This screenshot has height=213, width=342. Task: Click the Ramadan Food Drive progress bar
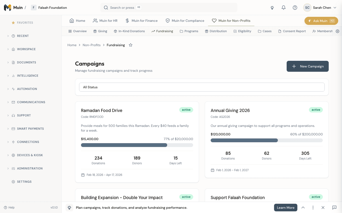click(137, 145)
